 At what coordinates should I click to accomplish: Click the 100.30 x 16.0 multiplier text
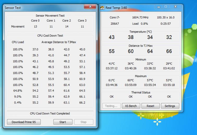click(x=166, y=17)
